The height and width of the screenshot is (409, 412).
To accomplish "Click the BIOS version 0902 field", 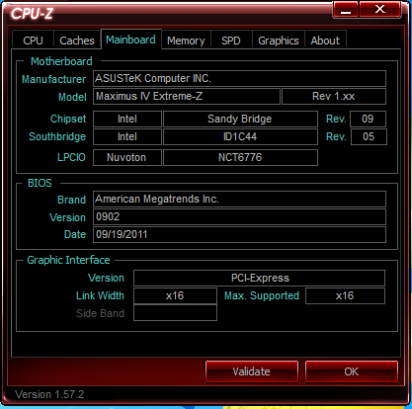I will (x=239, y=216).
